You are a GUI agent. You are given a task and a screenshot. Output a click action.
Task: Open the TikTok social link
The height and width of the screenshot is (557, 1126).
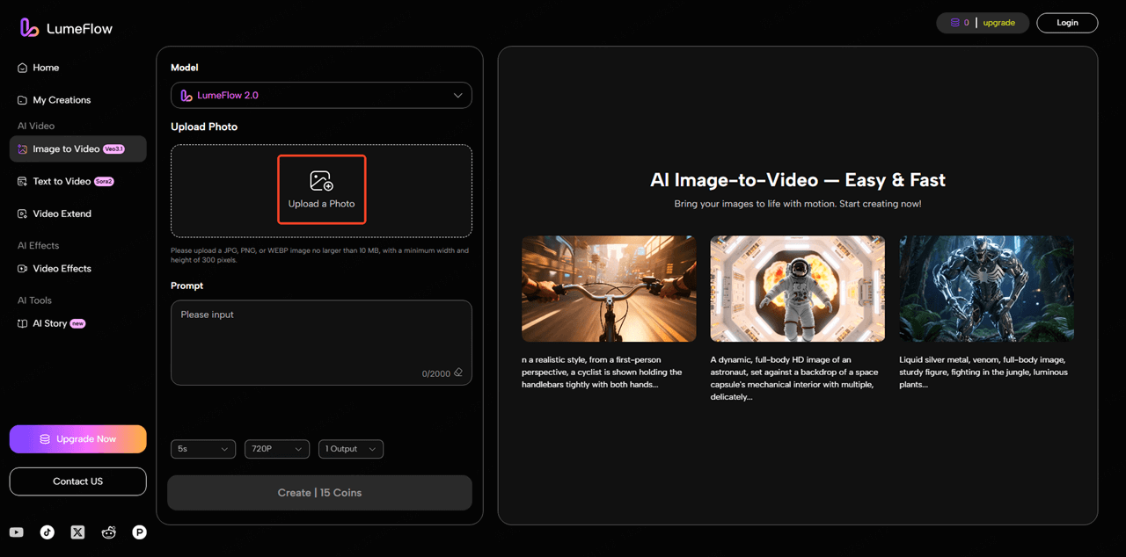(47, 532)
